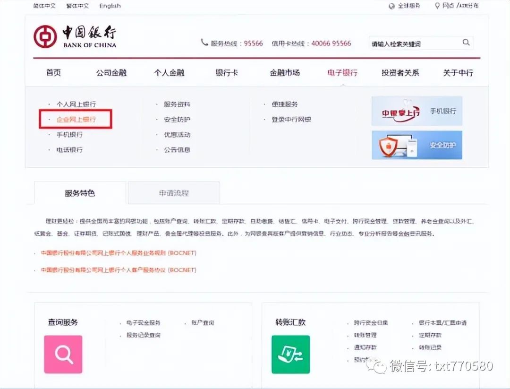Select 电子银行 in the navigation menu
Viewport: 510px width, 389px height.
pyautogui.click(x=342, y=72)
